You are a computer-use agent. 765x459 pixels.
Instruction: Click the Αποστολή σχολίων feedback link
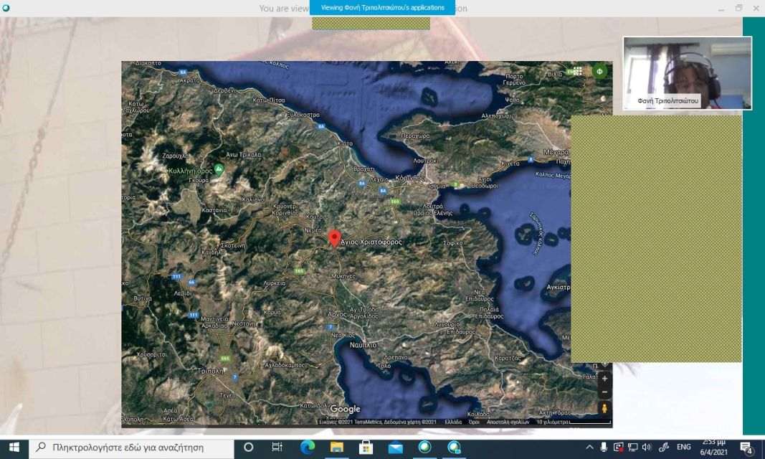(507, 422)
